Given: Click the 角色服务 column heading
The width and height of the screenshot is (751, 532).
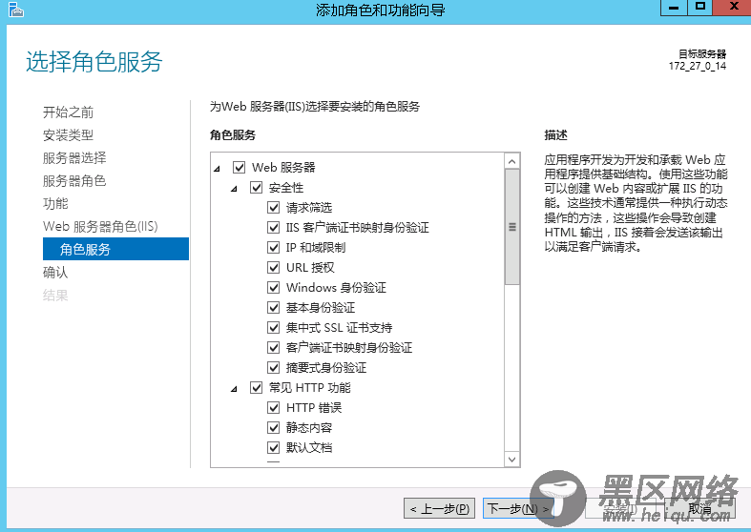Looking at the screenshot, I should pos(233,135).
